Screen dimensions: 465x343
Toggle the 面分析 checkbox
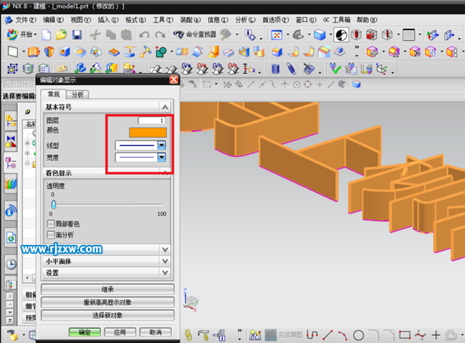(51, 235)
